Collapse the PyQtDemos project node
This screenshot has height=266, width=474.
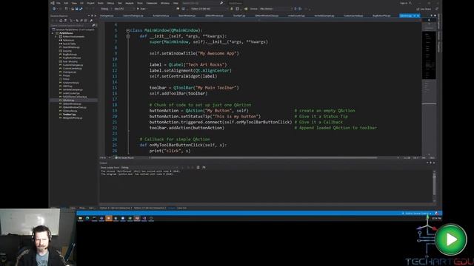tap(53, 33)
